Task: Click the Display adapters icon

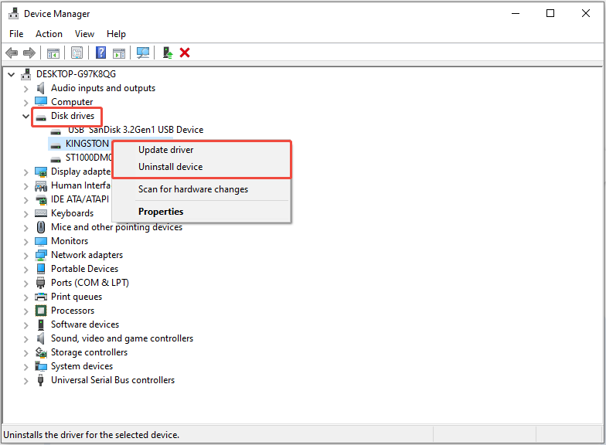Action: pyautogui.click(x=40, y=172)
